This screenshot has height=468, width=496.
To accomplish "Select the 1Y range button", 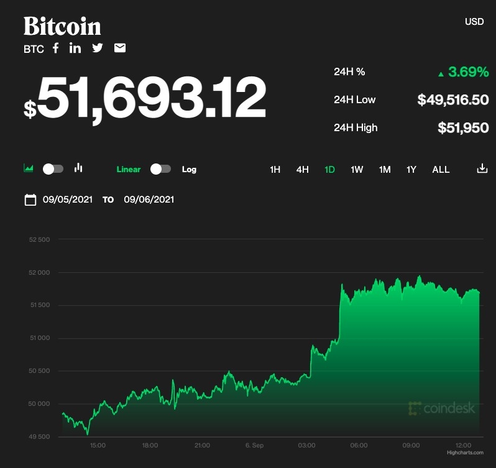I will click(x=411, y=169).
